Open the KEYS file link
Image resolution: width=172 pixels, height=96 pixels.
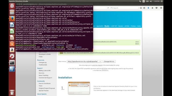coord(104,69)
